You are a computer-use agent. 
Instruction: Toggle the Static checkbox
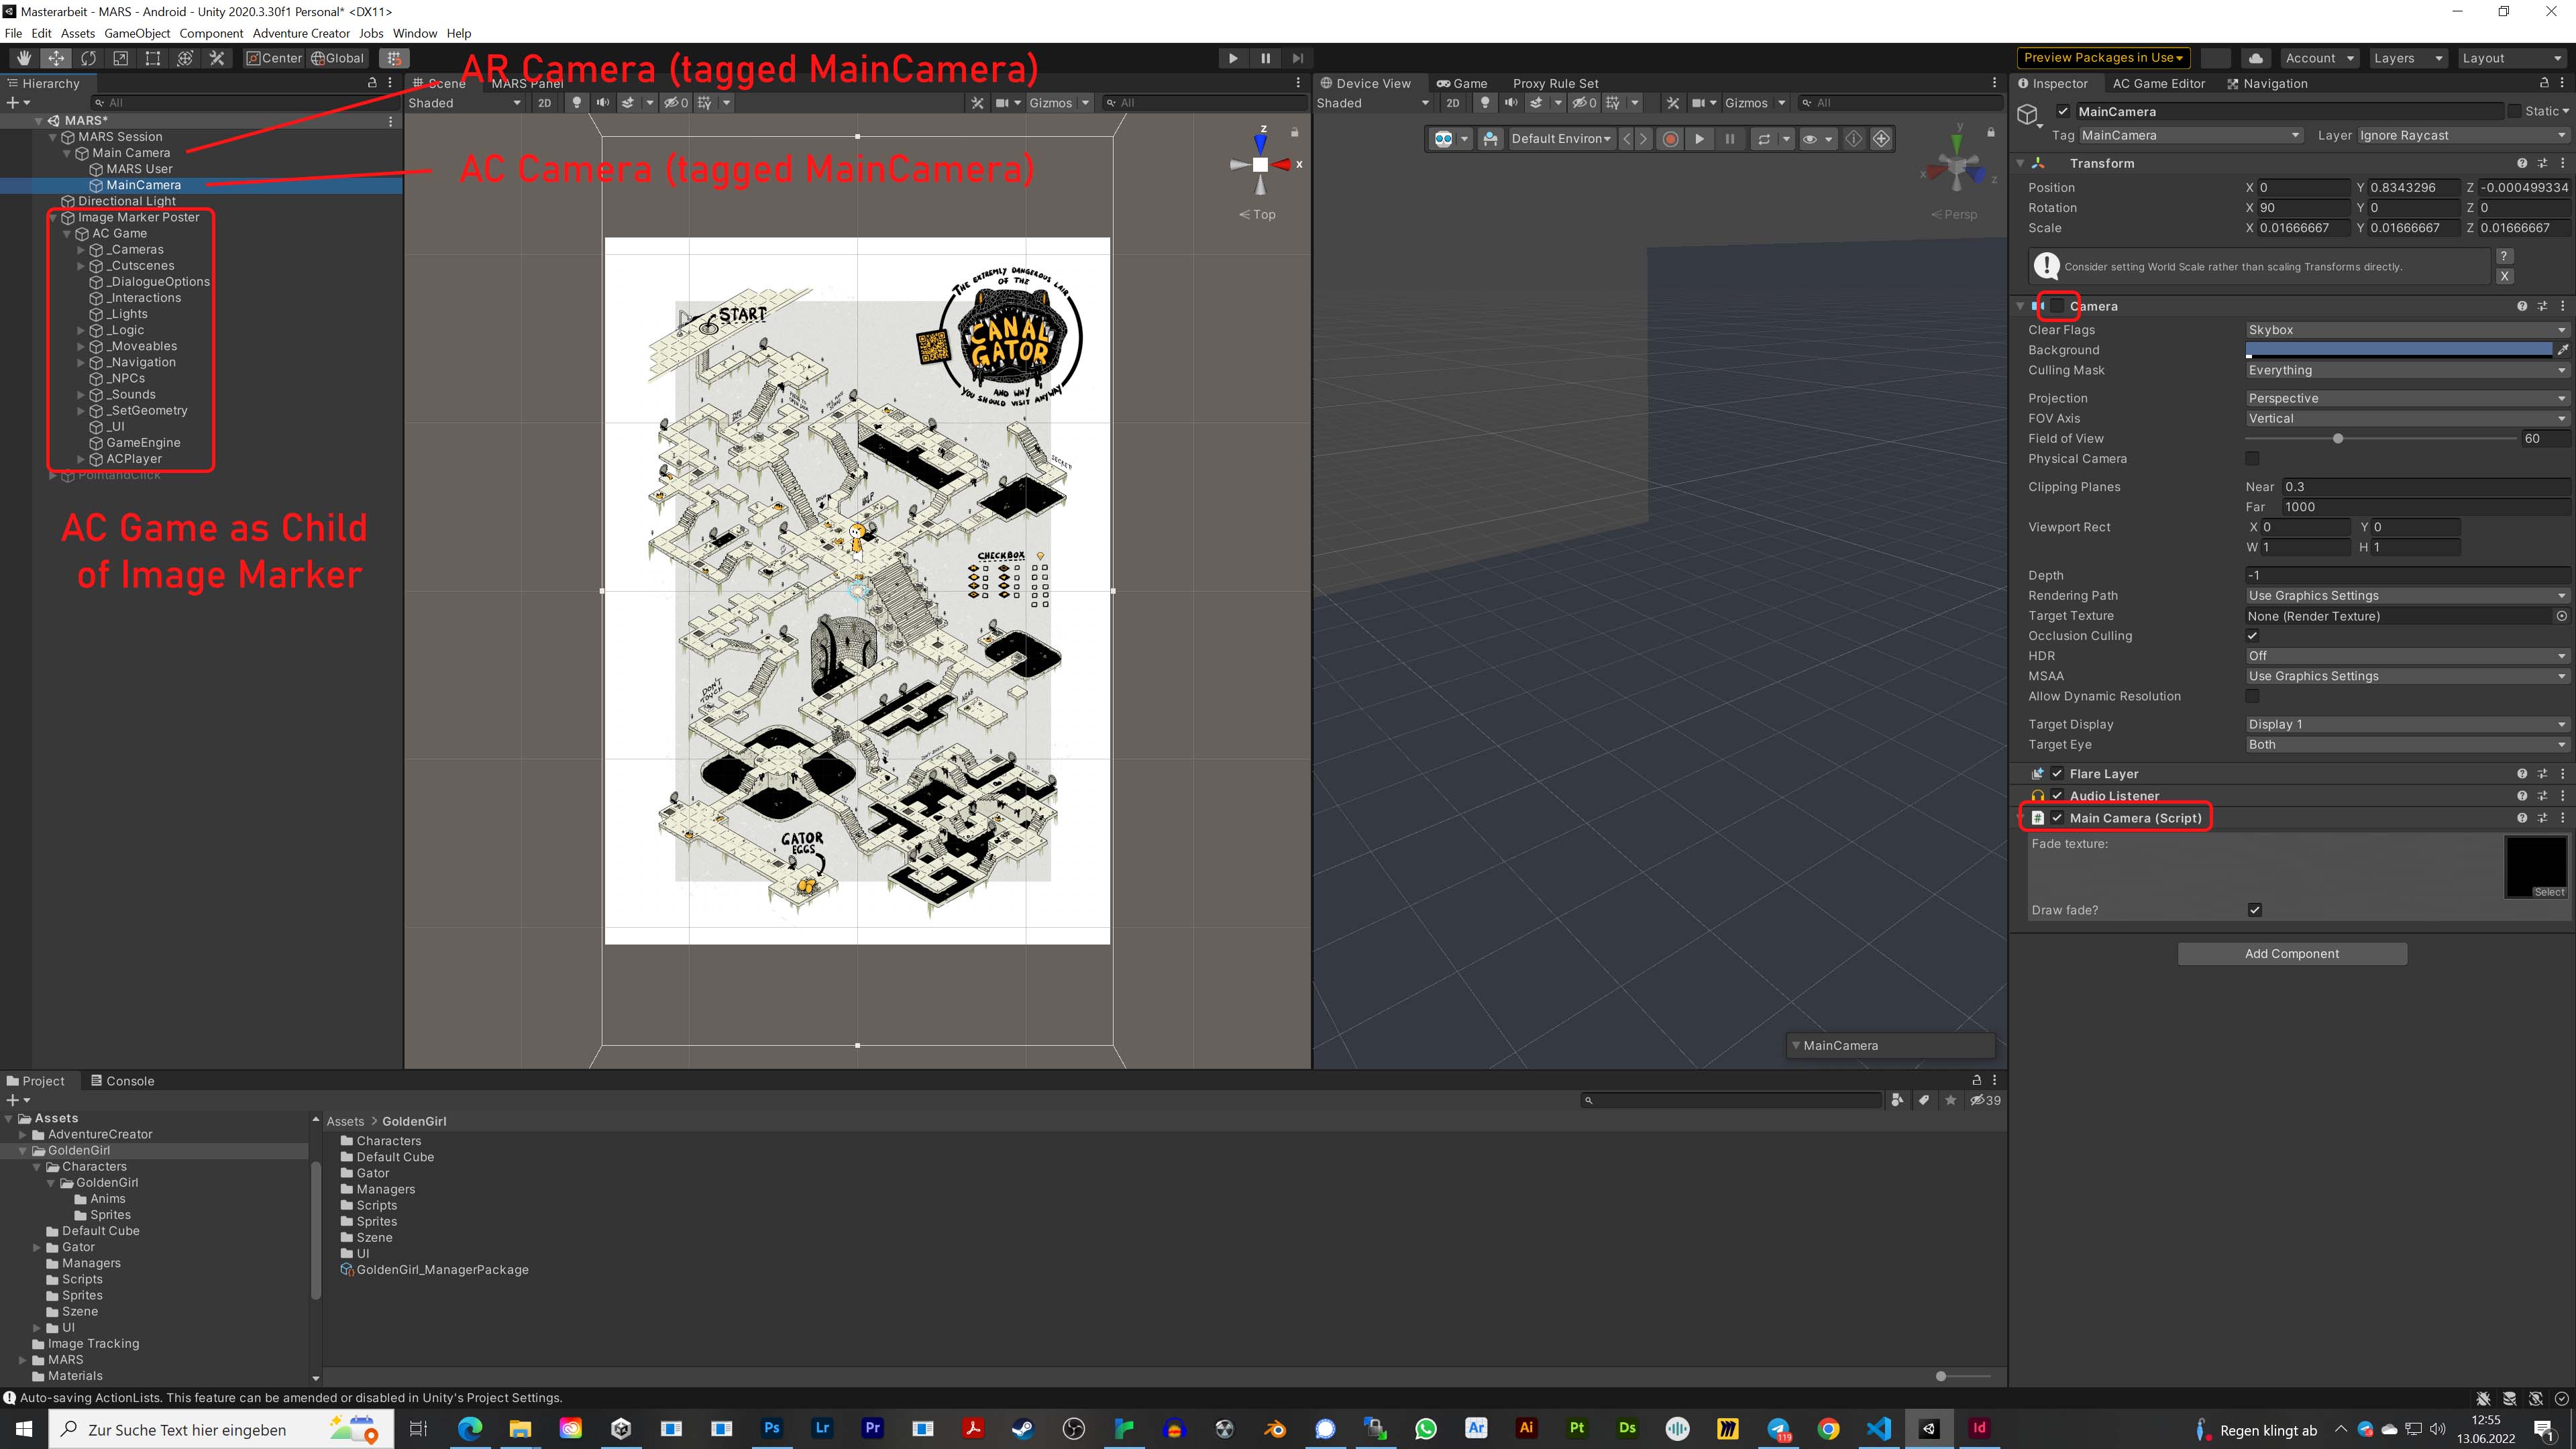2514,111
